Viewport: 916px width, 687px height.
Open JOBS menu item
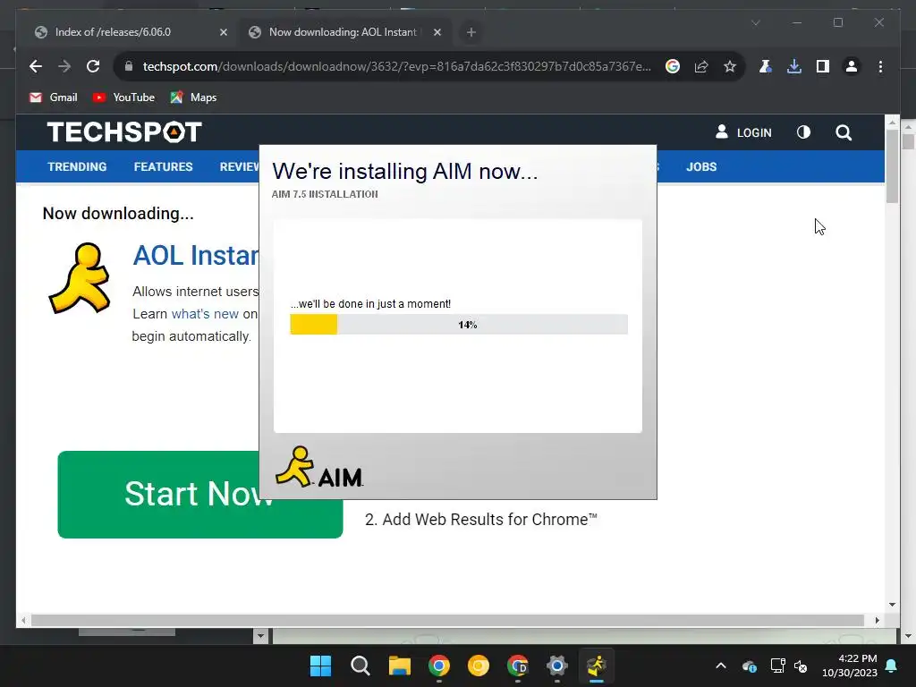(701, 167)
